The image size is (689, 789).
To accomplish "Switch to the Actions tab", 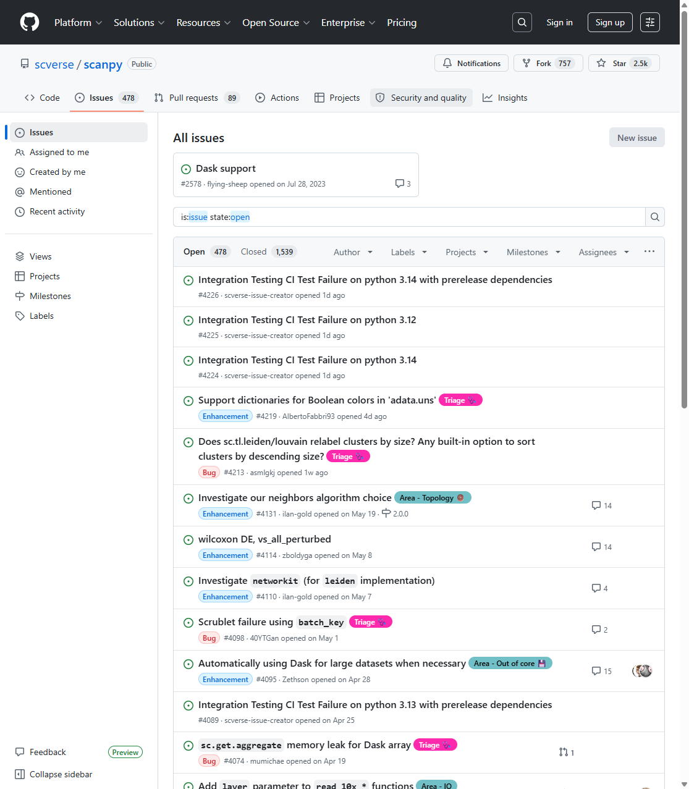I will point(277,98).
